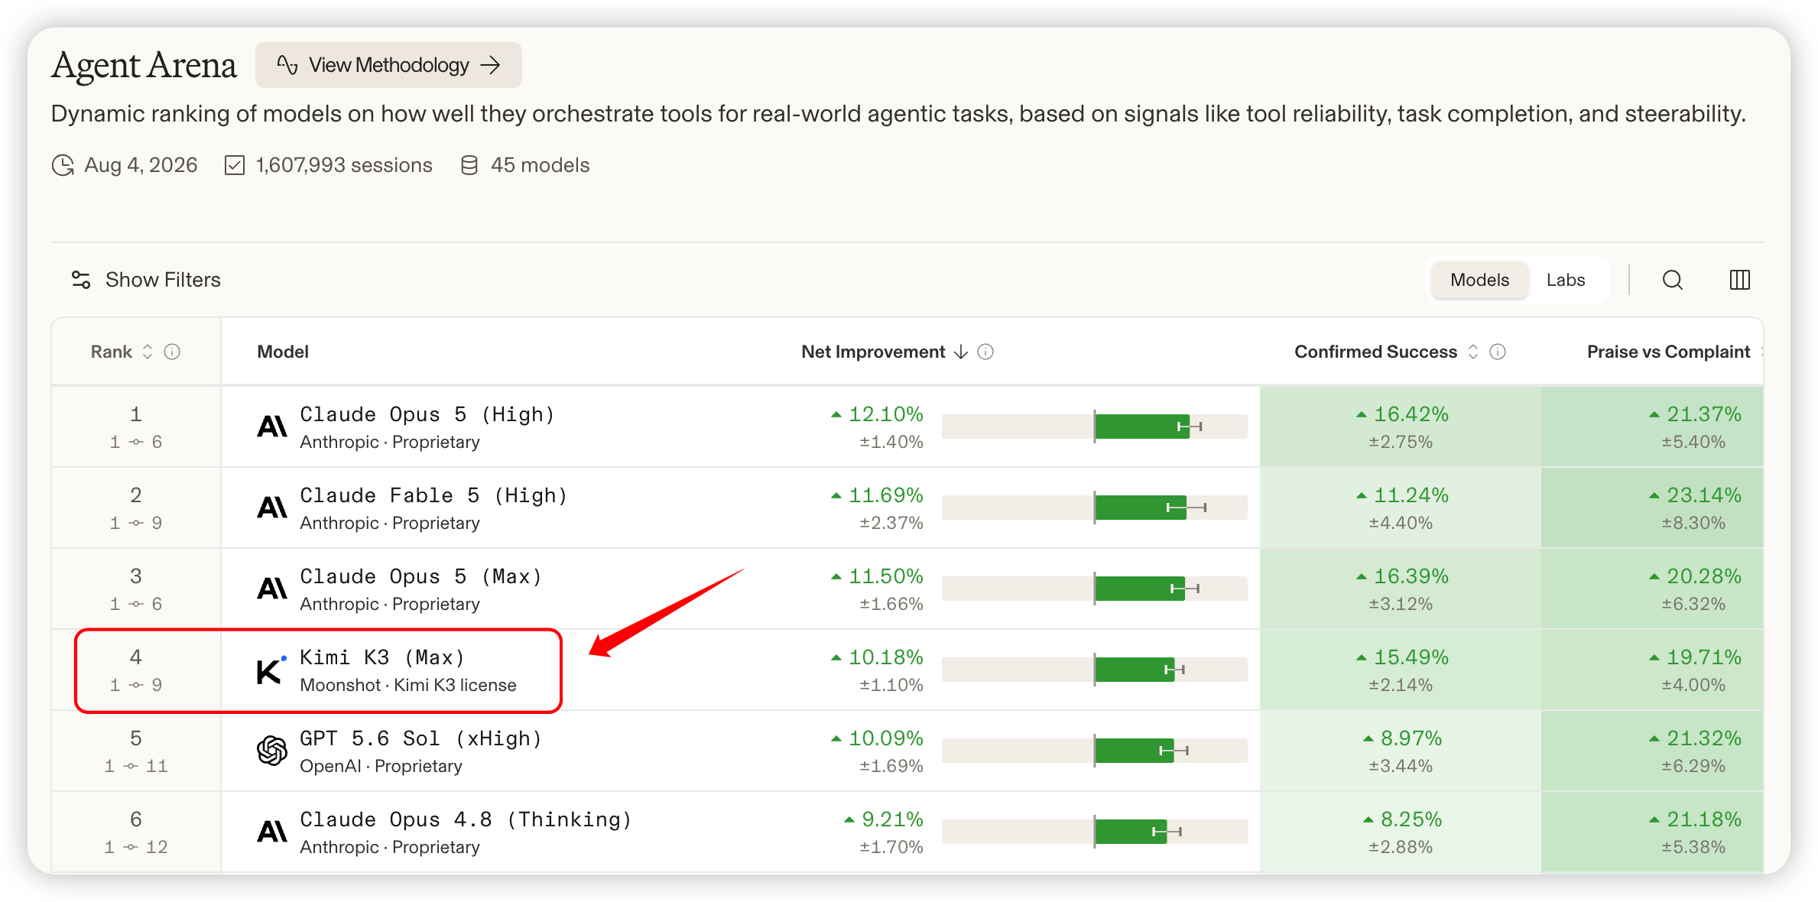Click the OpenAI logo for GPT 5.6 Sol

272,751
